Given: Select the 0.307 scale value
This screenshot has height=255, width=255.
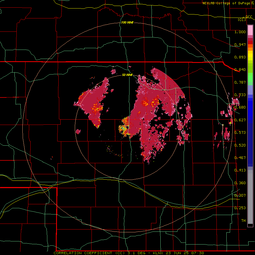Looking at the screenshot, I should coord(240,195).
